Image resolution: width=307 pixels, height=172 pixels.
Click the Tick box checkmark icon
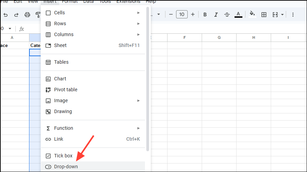(48, 156)
